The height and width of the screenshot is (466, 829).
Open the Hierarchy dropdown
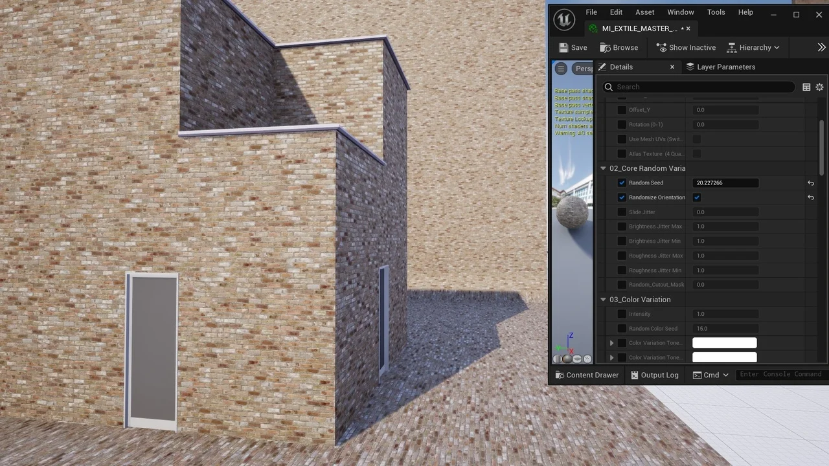click(753, 47)
